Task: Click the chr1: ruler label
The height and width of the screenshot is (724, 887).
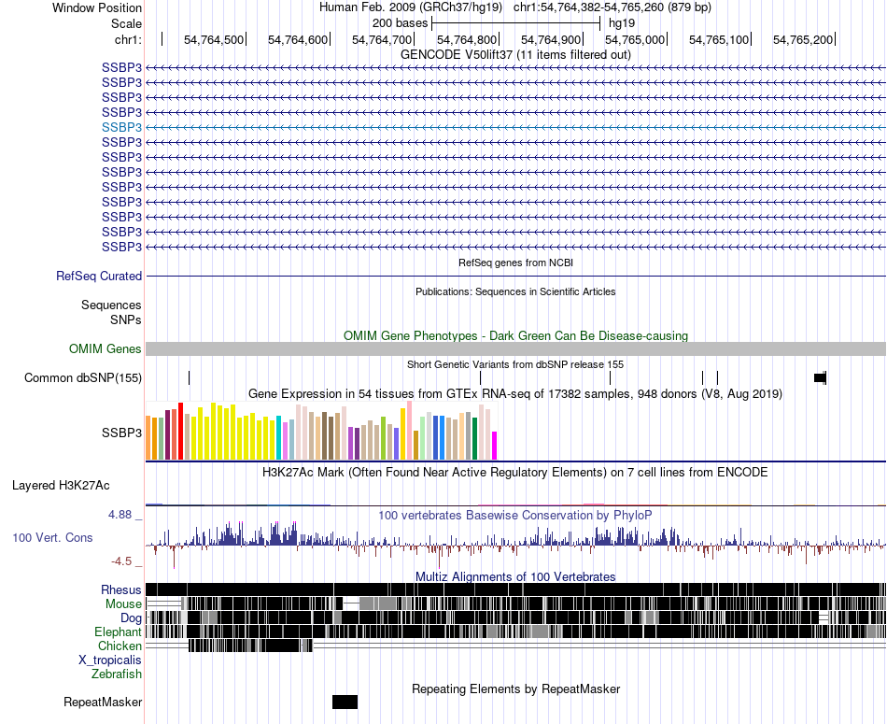Action: click(128, 39)
